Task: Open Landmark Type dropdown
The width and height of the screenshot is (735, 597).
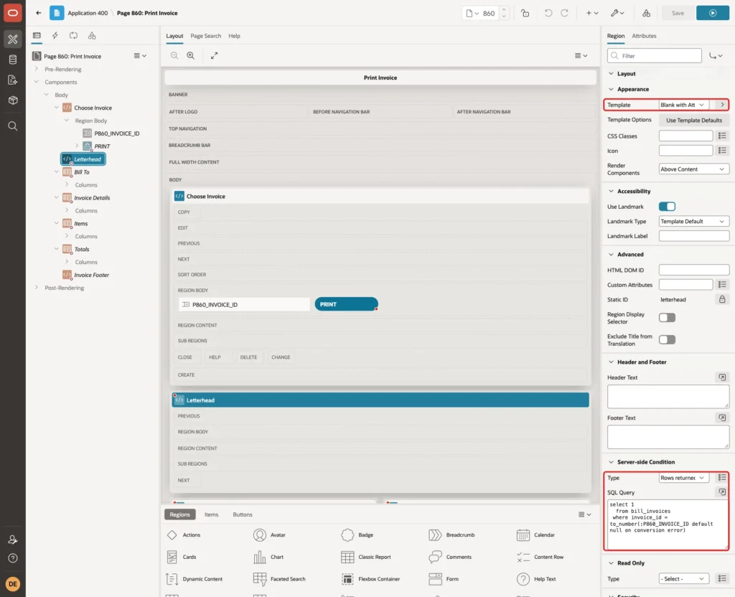Action: [694, 221]
